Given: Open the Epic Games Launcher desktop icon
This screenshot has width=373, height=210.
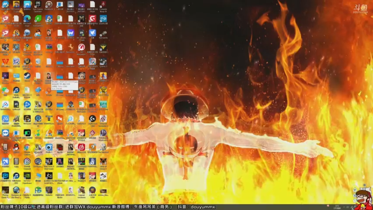Looking at the screenshot, I should [38, 5].
